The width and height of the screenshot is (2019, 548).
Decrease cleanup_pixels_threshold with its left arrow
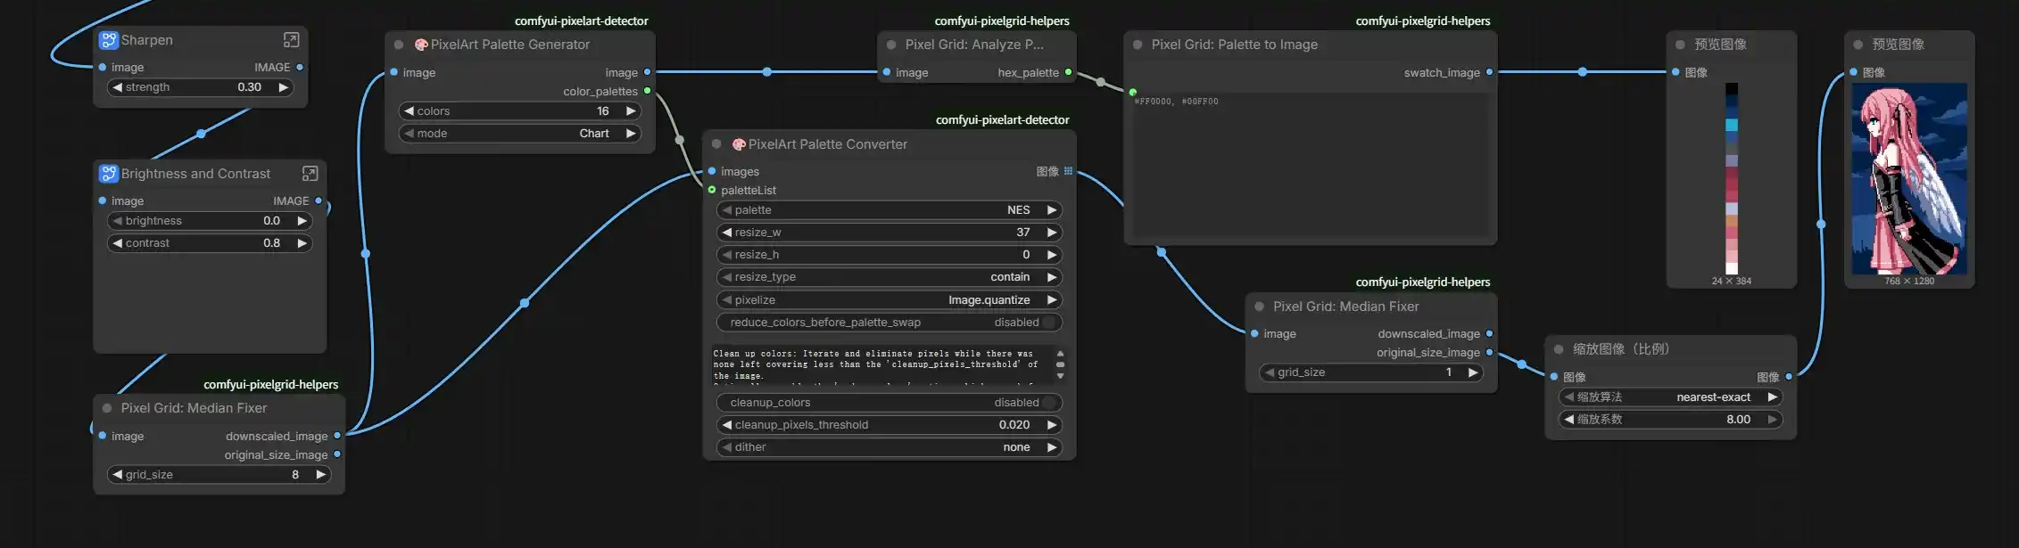coord(726,425)
